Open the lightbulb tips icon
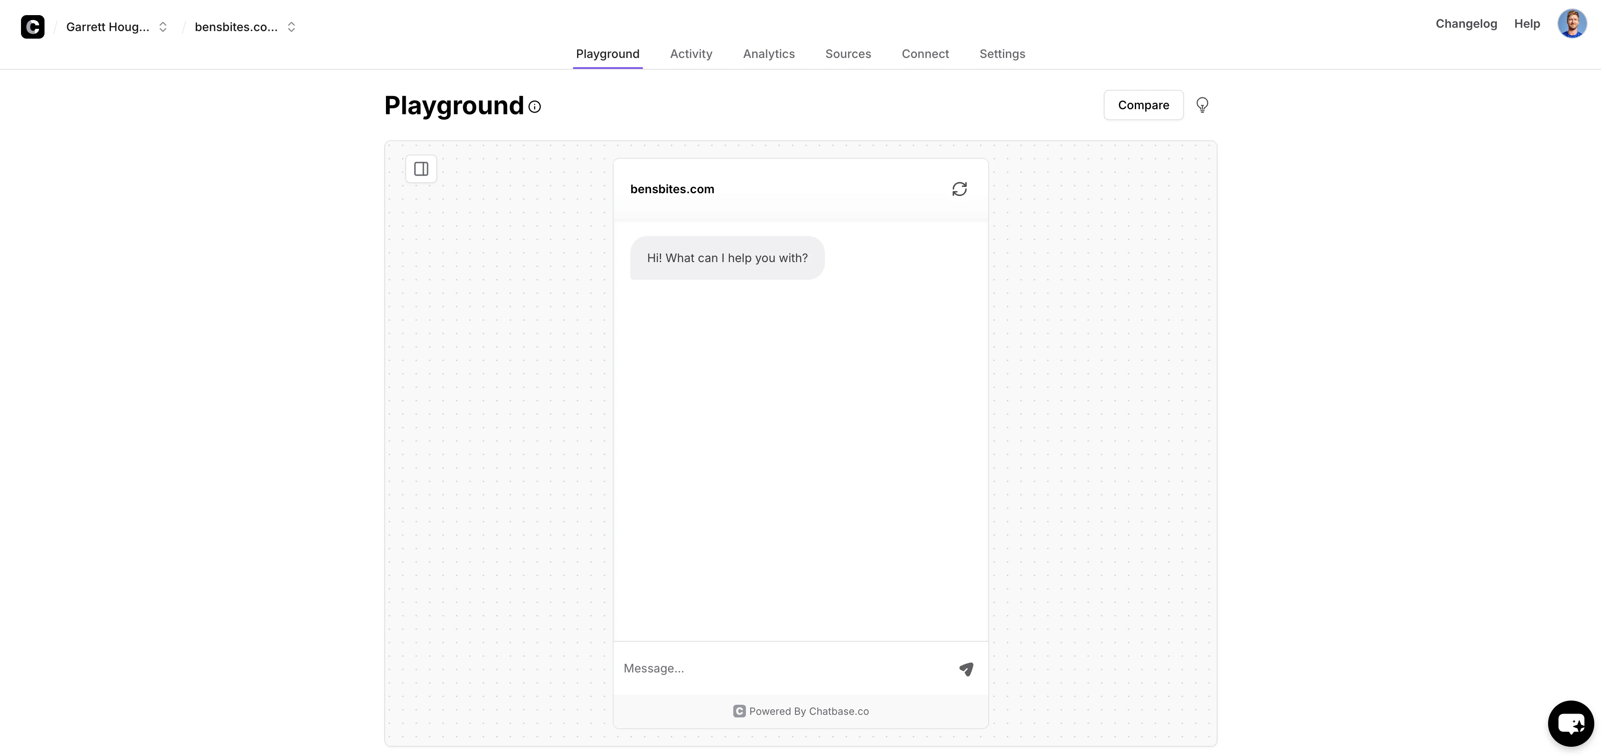This screenshot has width=1601, height=756. [1202, 105]
